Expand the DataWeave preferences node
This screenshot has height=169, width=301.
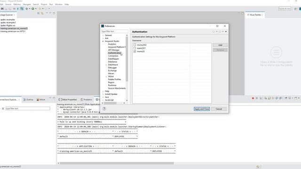click(106, 65)
